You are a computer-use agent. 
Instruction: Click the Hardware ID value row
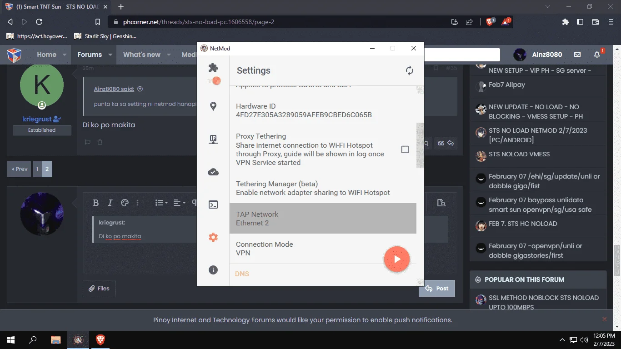coord(323,111)
